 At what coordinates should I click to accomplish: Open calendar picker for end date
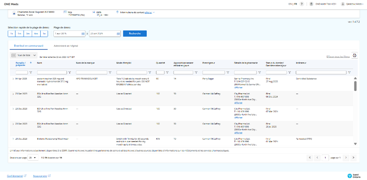click(x=118, y=34)
